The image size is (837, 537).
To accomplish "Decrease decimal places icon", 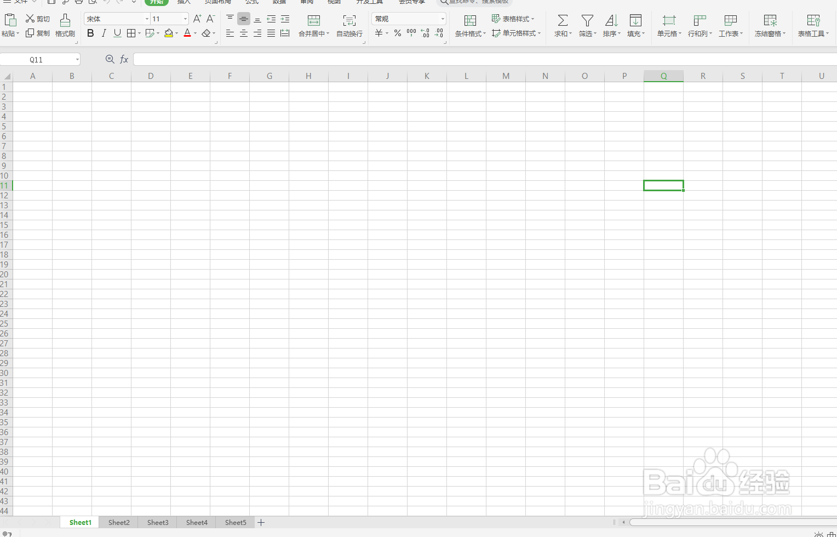I will (x=439, y=33).
